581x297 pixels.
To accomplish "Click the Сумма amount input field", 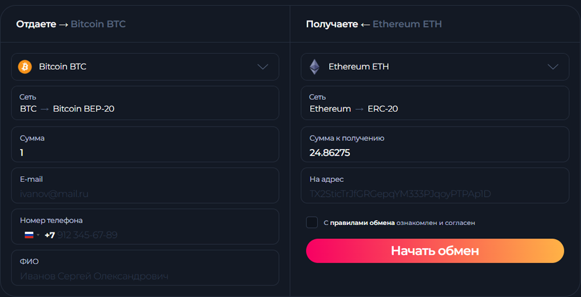I will point(145,152).
